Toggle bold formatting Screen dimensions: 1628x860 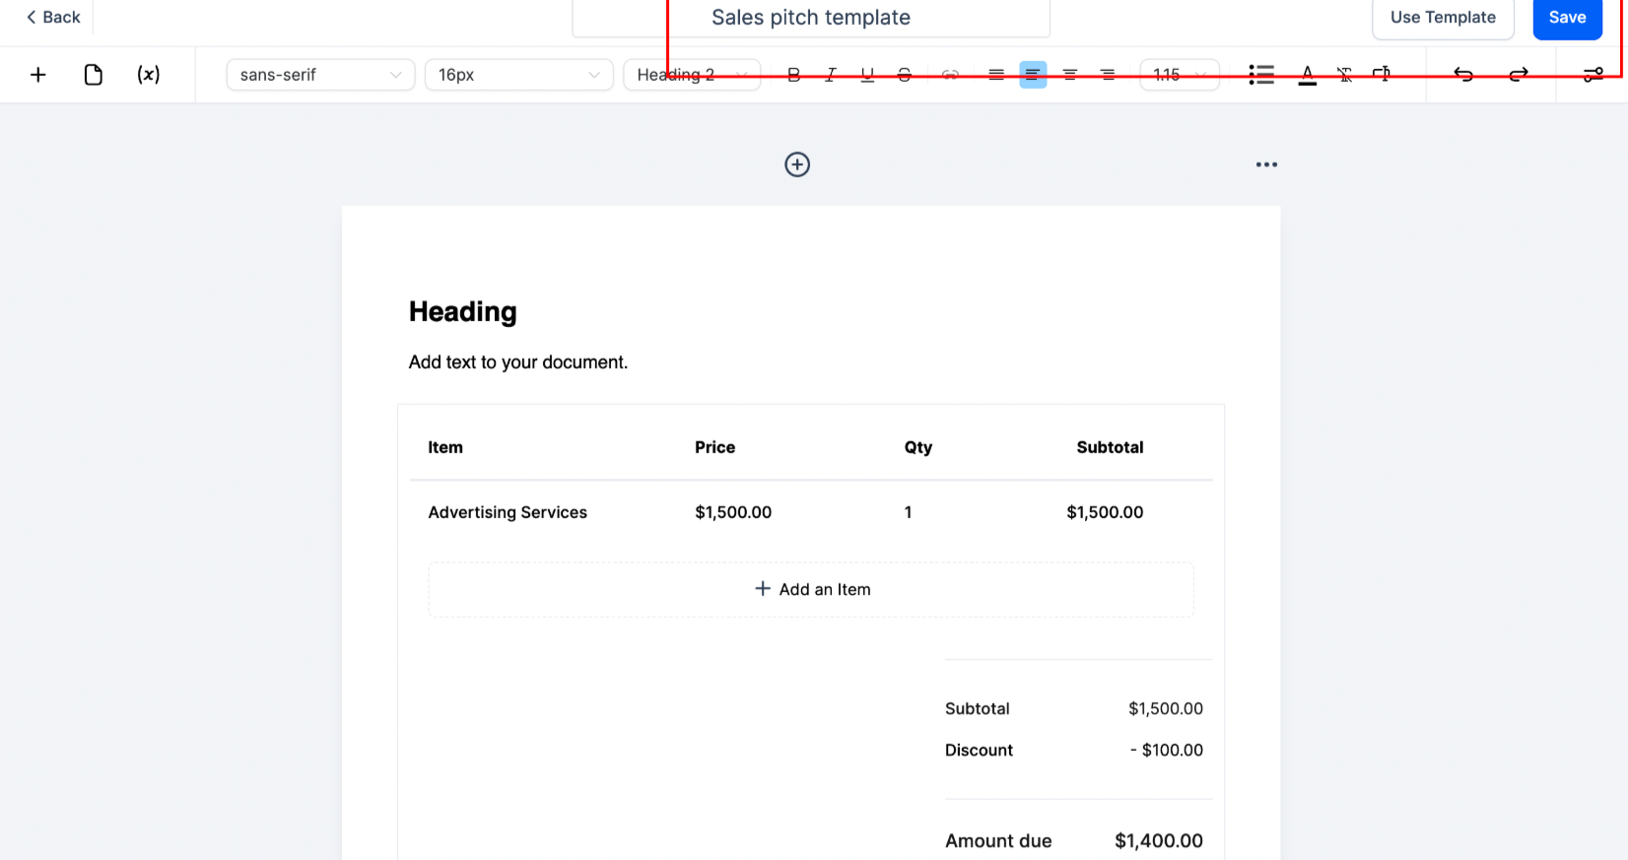click(x=794, y=75)
